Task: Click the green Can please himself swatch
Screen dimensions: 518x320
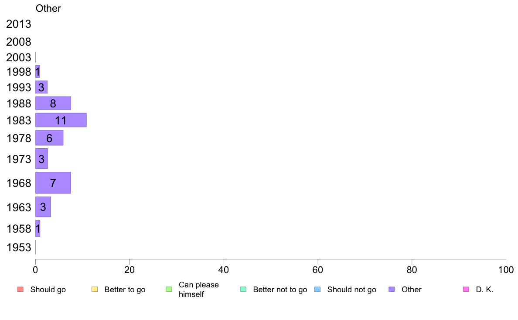Action: (169, 290)
